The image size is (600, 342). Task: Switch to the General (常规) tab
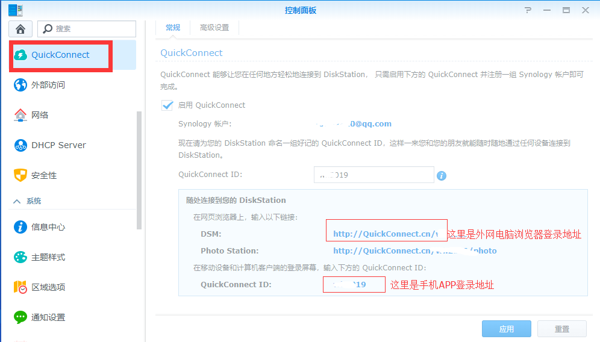[173, 28]
